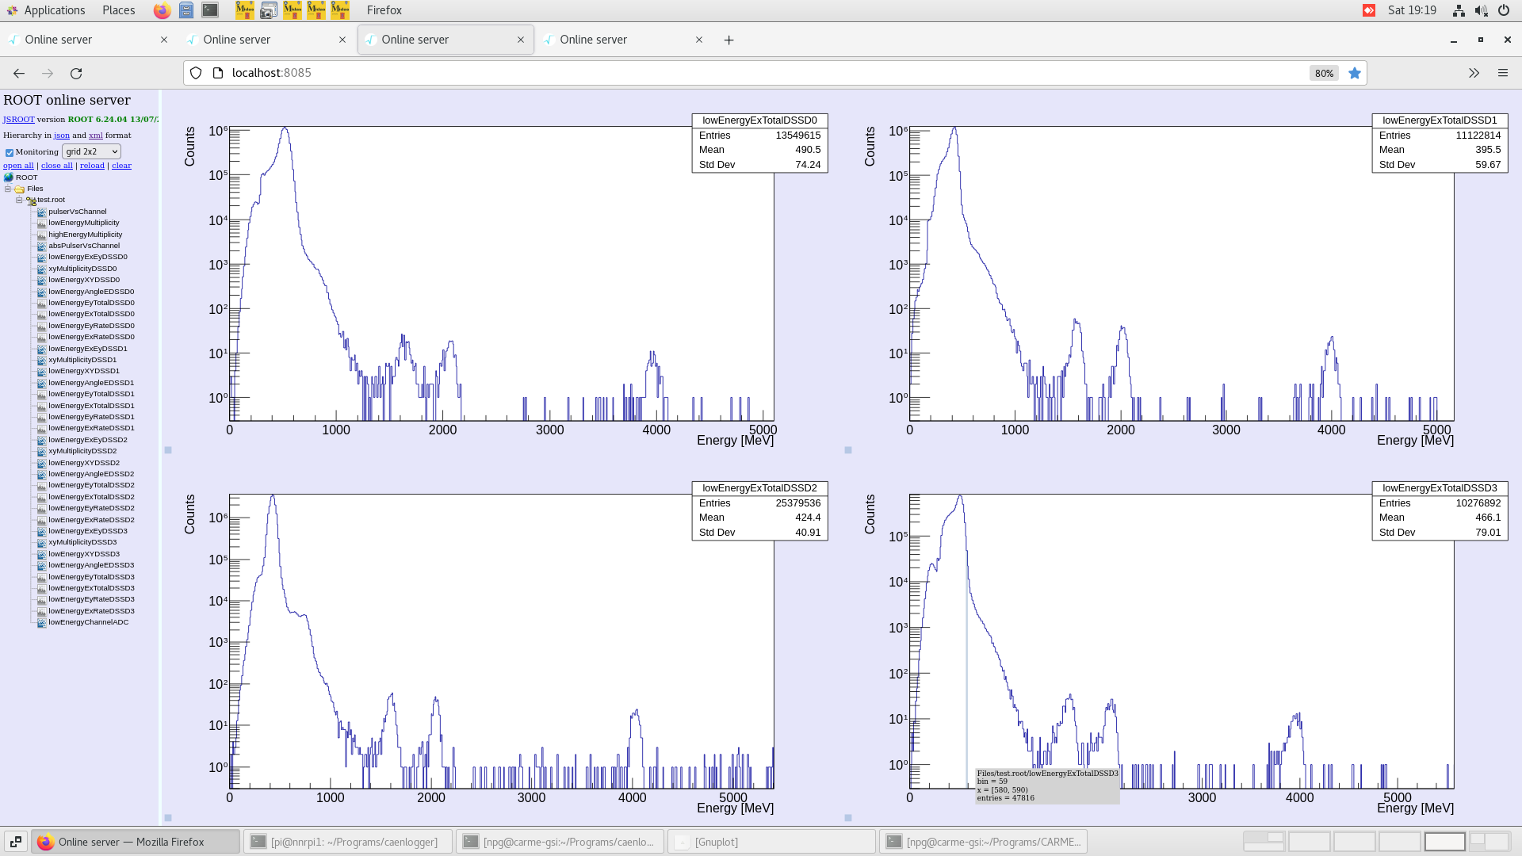Click the 80% zoom level indicator
The image size is (1522, 856).
coord(1324,73)
